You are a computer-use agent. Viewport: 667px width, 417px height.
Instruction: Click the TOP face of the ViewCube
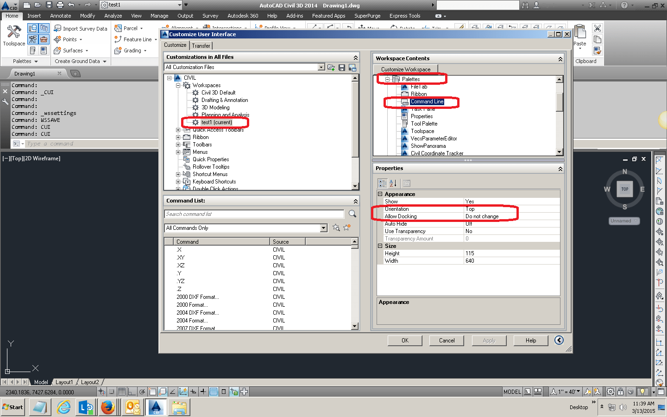pyautogui.click(x=625, y=189)
